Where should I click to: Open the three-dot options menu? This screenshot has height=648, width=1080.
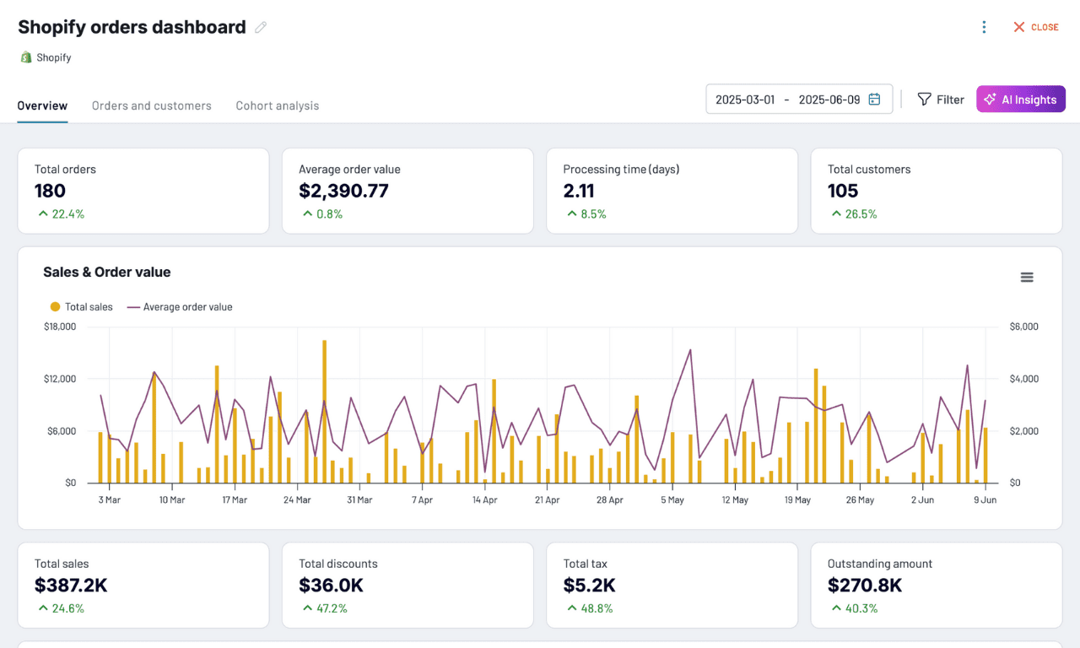click(x=984, y=27)
